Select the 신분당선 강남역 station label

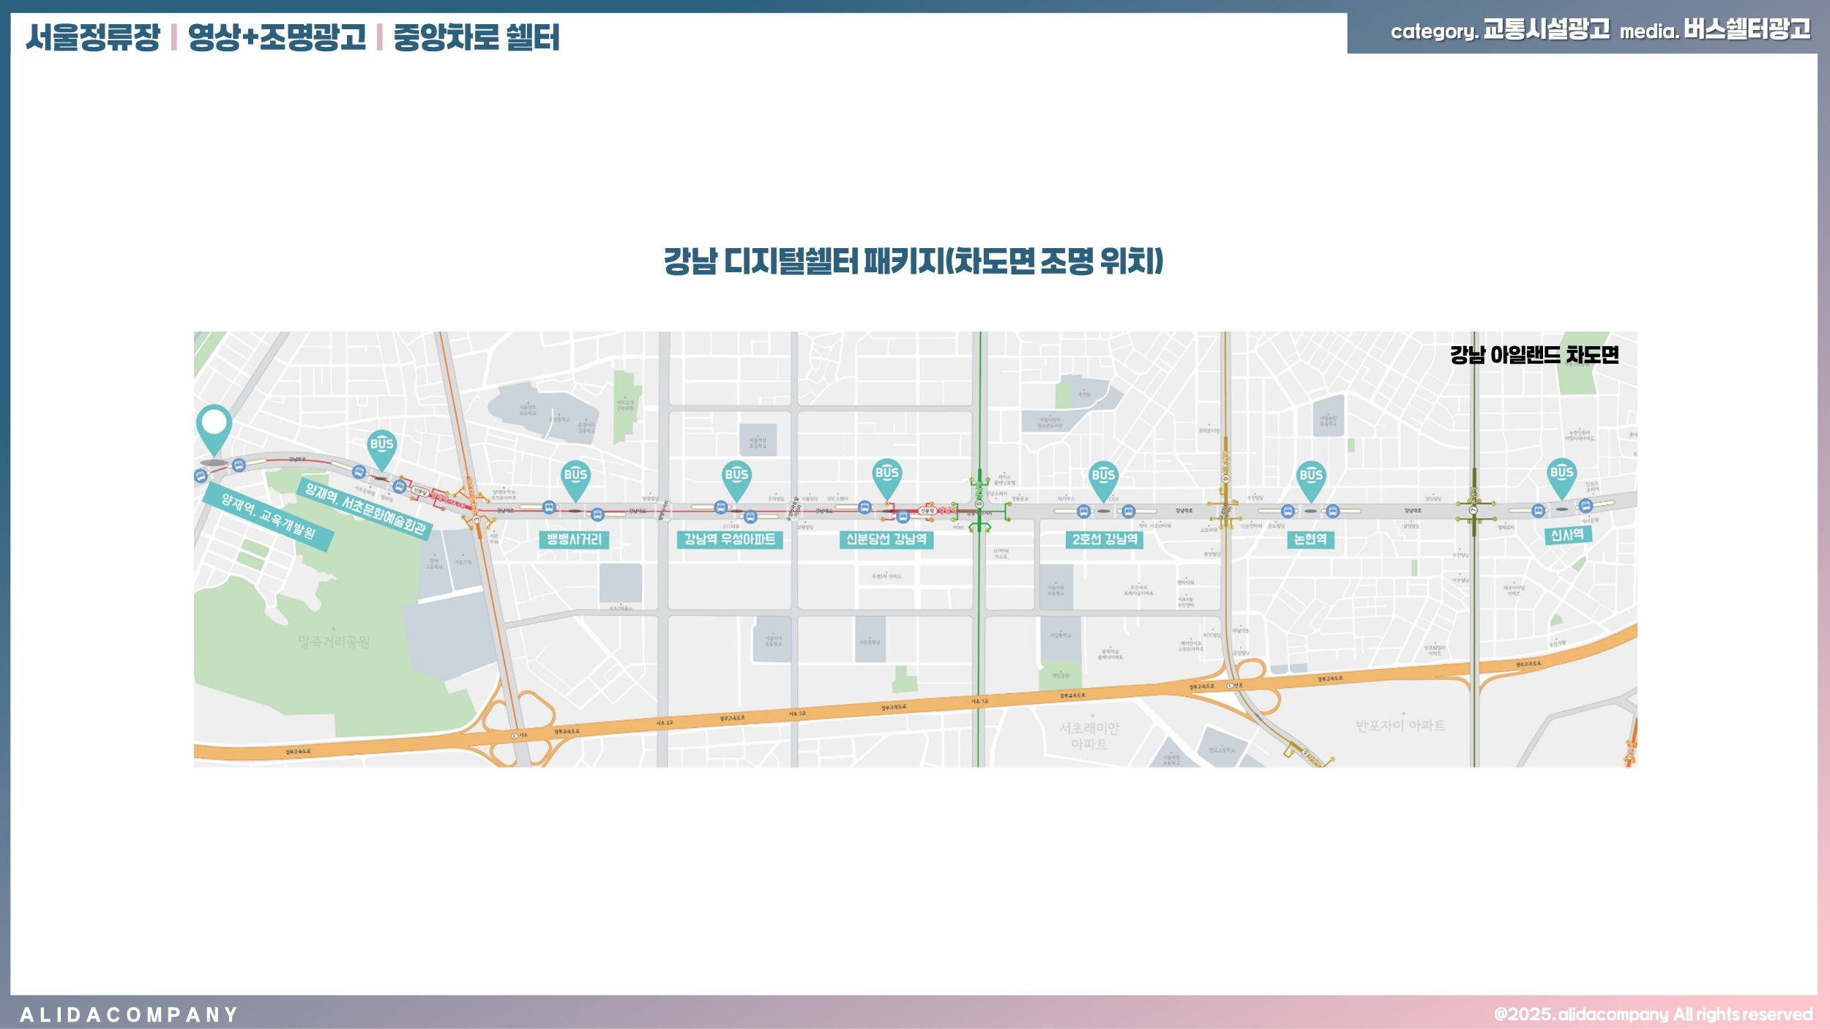pos(886,539)
